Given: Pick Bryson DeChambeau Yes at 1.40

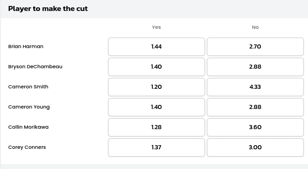Looking at the screenshot, I should pyautogui.click(x=157, y=67).
